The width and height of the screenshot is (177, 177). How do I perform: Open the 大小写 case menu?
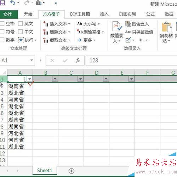(88, 24)
